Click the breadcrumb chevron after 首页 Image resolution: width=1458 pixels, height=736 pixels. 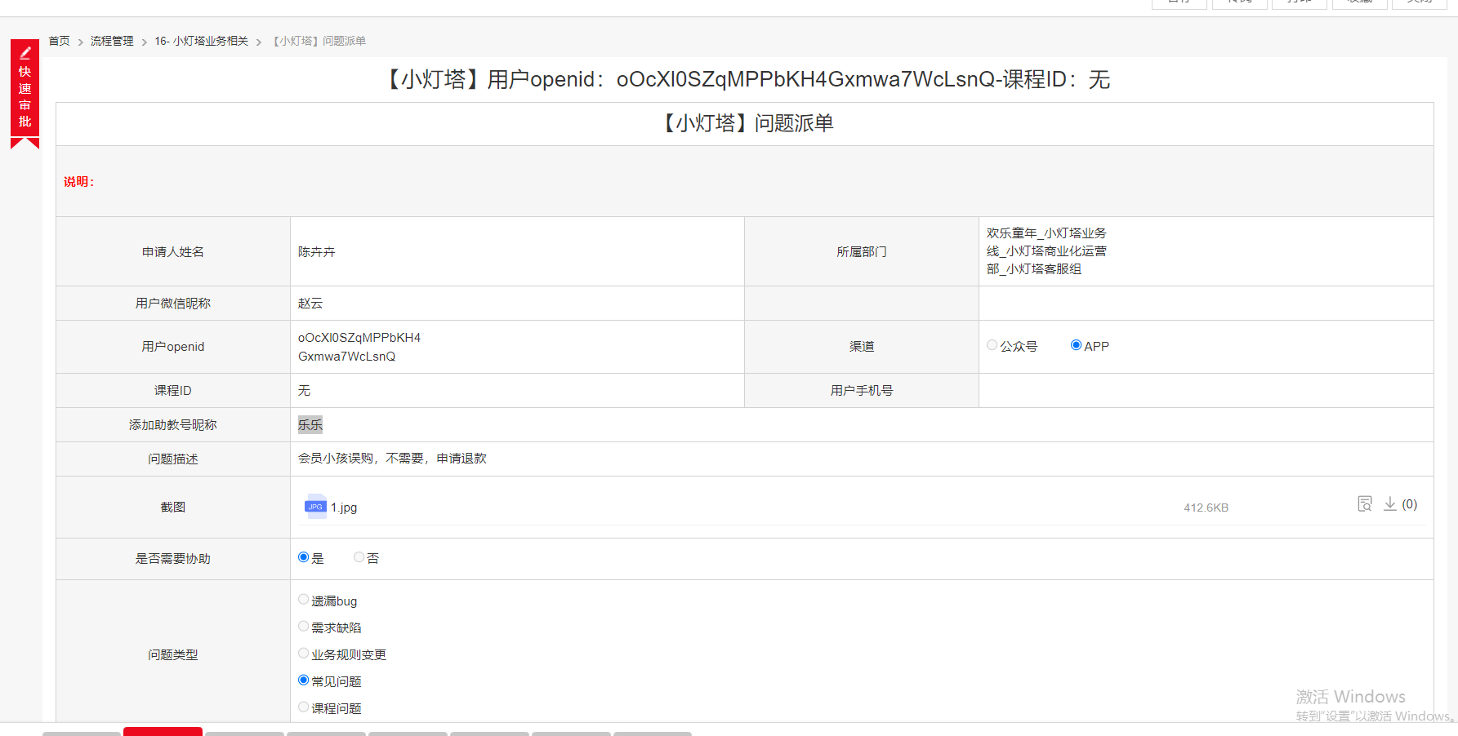pos(81,42)
